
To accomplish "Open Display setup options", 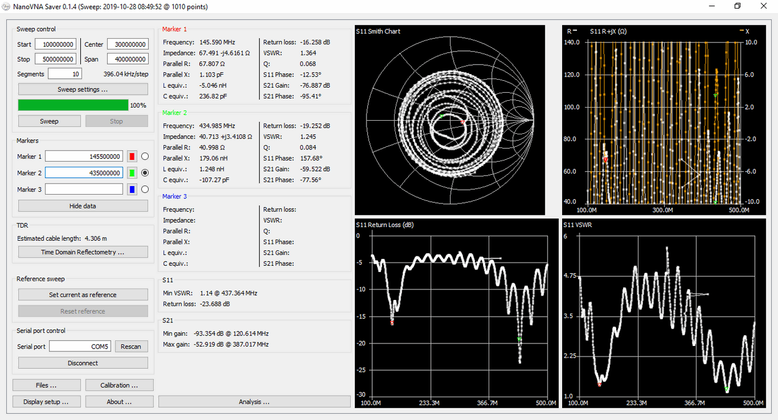I will click(46, 402).
